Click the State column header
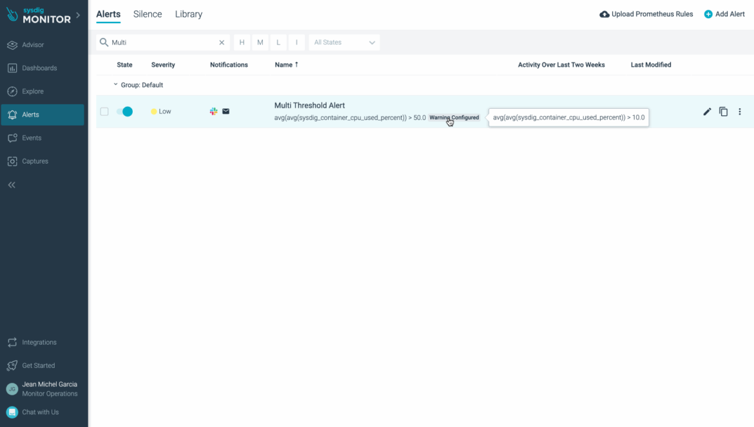 (x=124, y=65)
